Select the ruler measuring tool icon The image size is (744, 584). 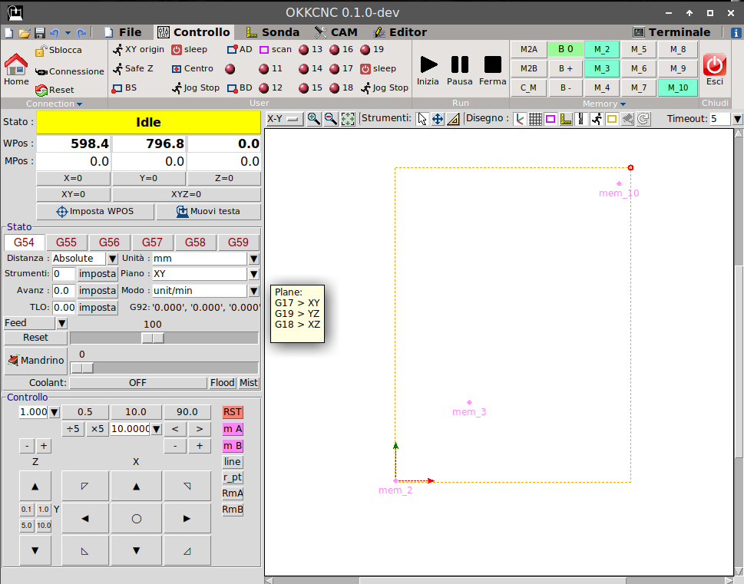tap(453, 119)
